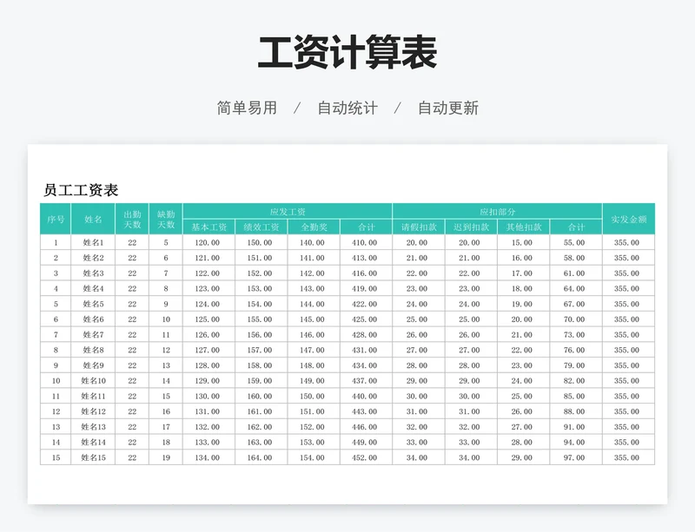The width and height of the screenshot is (695, 532).
Task: Click the name cell 姓名12
Action: [93, 411]
